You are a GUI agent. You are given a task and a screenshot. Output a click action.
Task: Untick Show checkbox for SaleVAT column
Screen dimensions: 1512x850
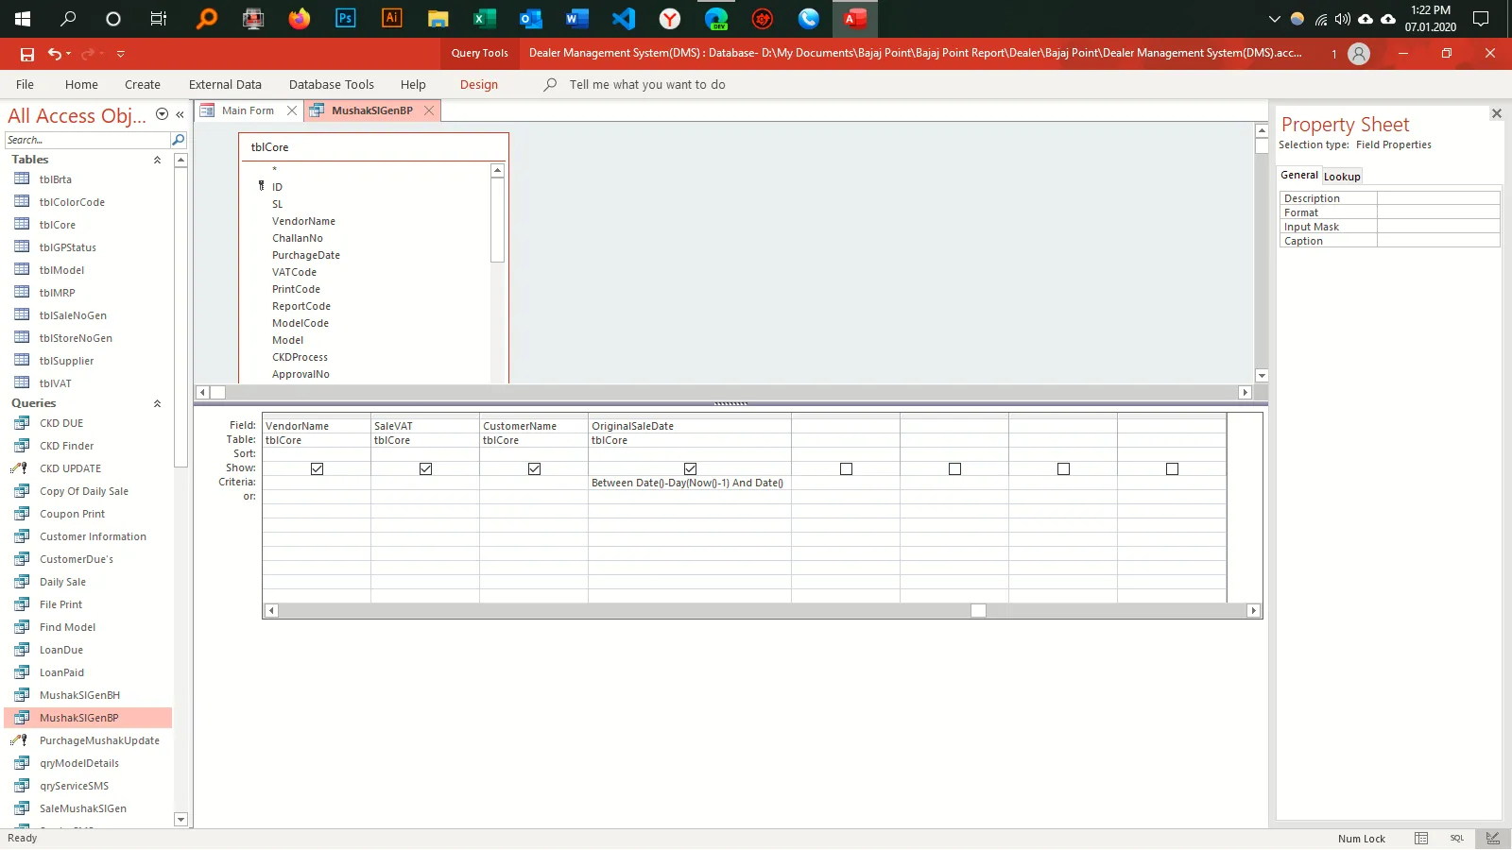[x=425, y=468]
